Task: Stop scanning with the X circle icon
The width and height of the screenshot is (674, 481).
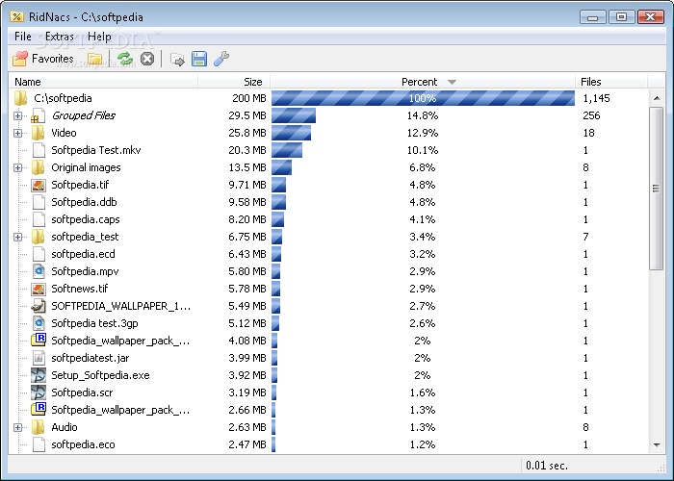Action: [x=147, y=59]
